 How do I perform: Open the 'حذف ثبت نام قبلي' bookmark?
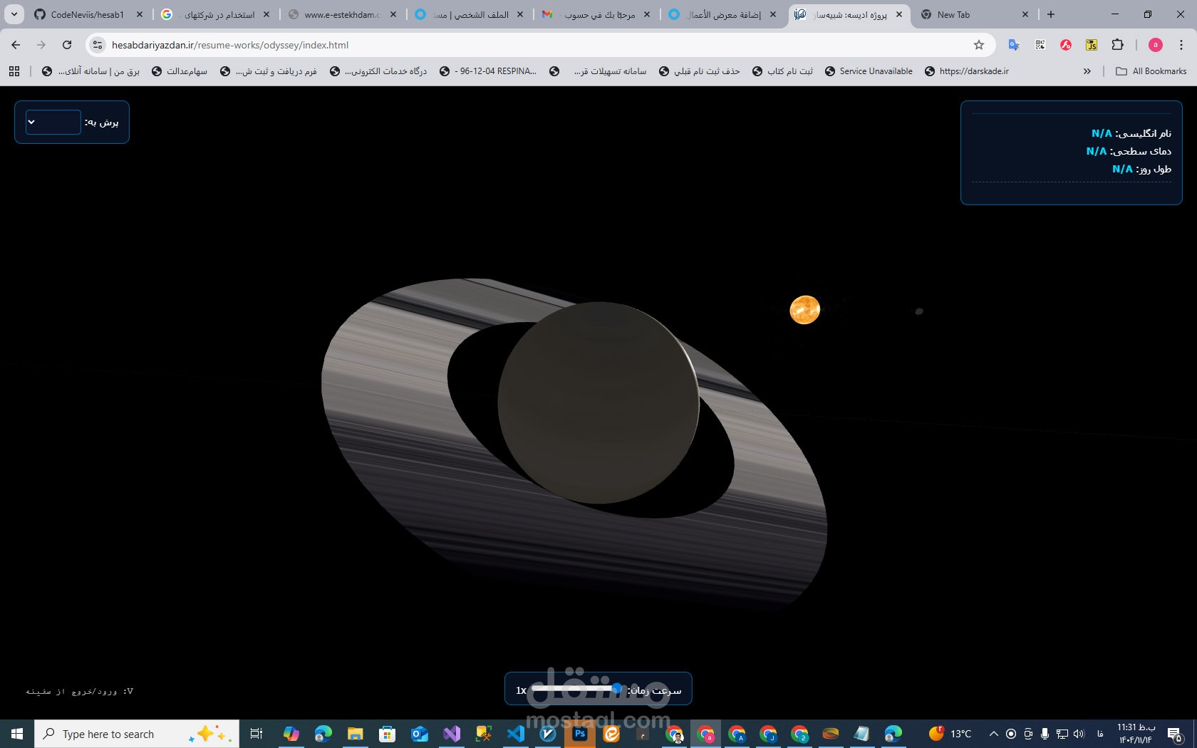coord(700,71)
